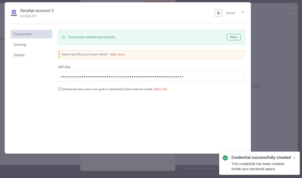Go to the Details tab

coord(19,55)
